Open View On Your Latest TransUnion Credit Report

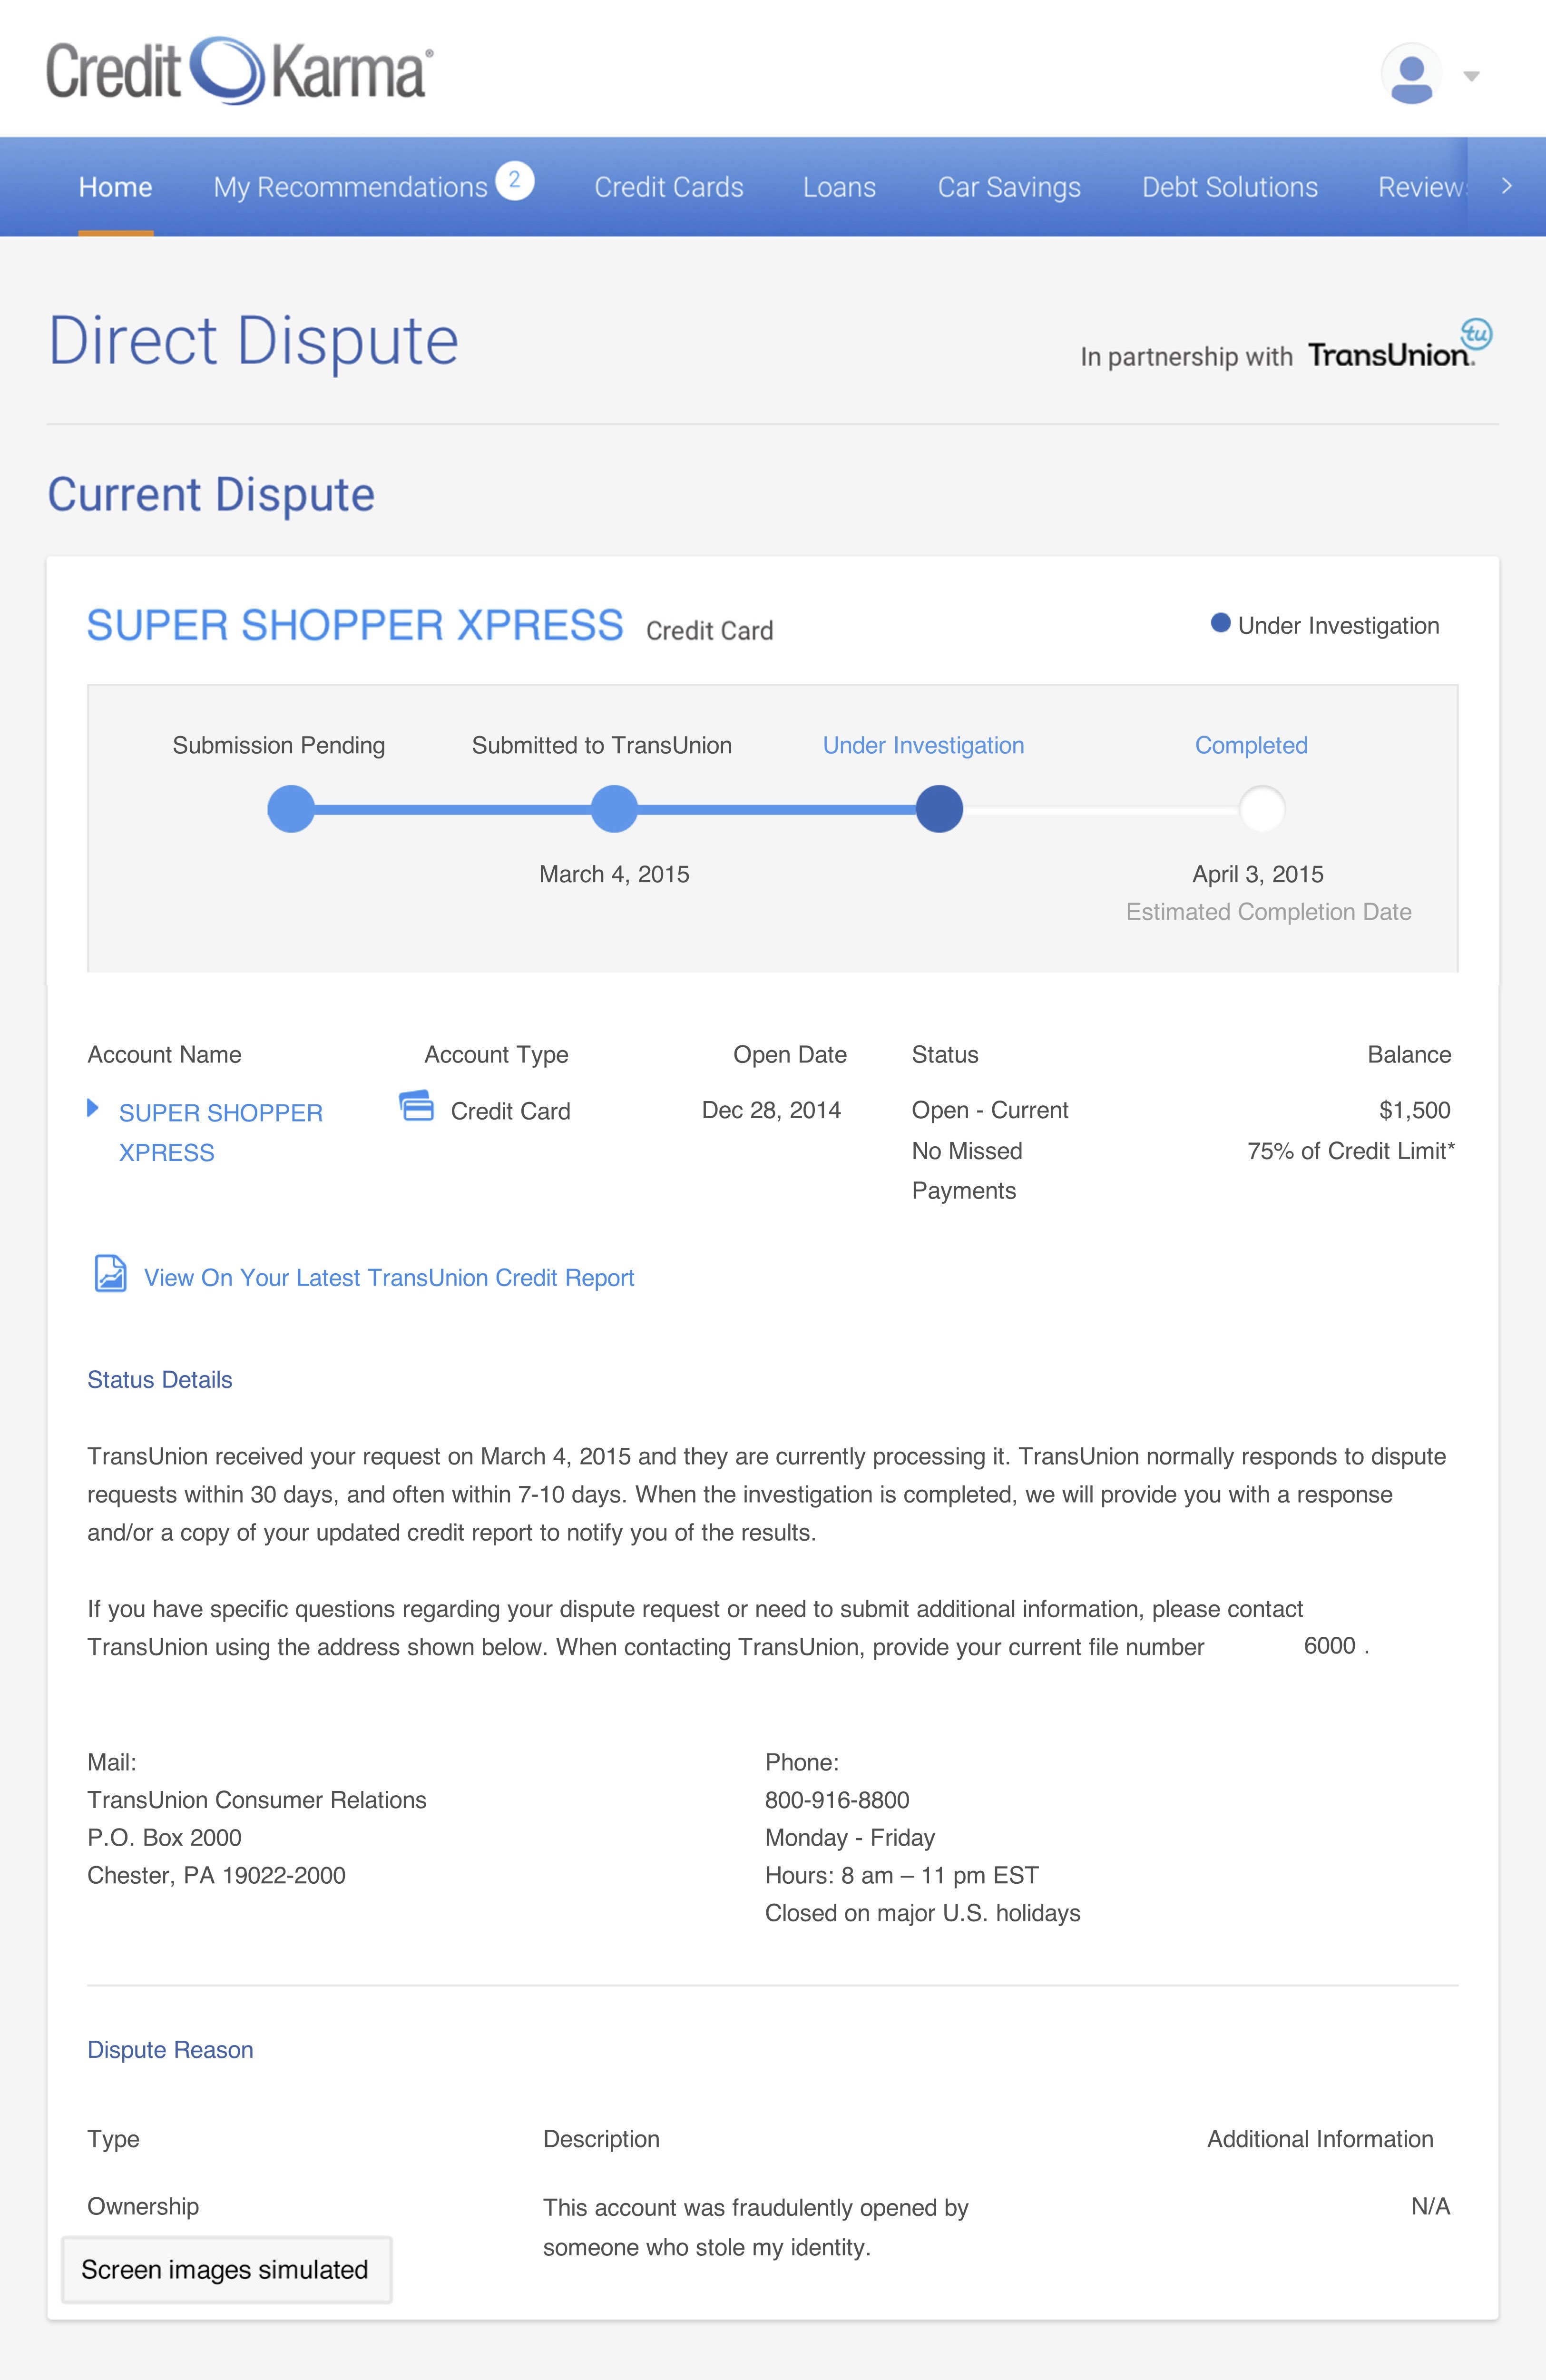(x=389, y=1278)
